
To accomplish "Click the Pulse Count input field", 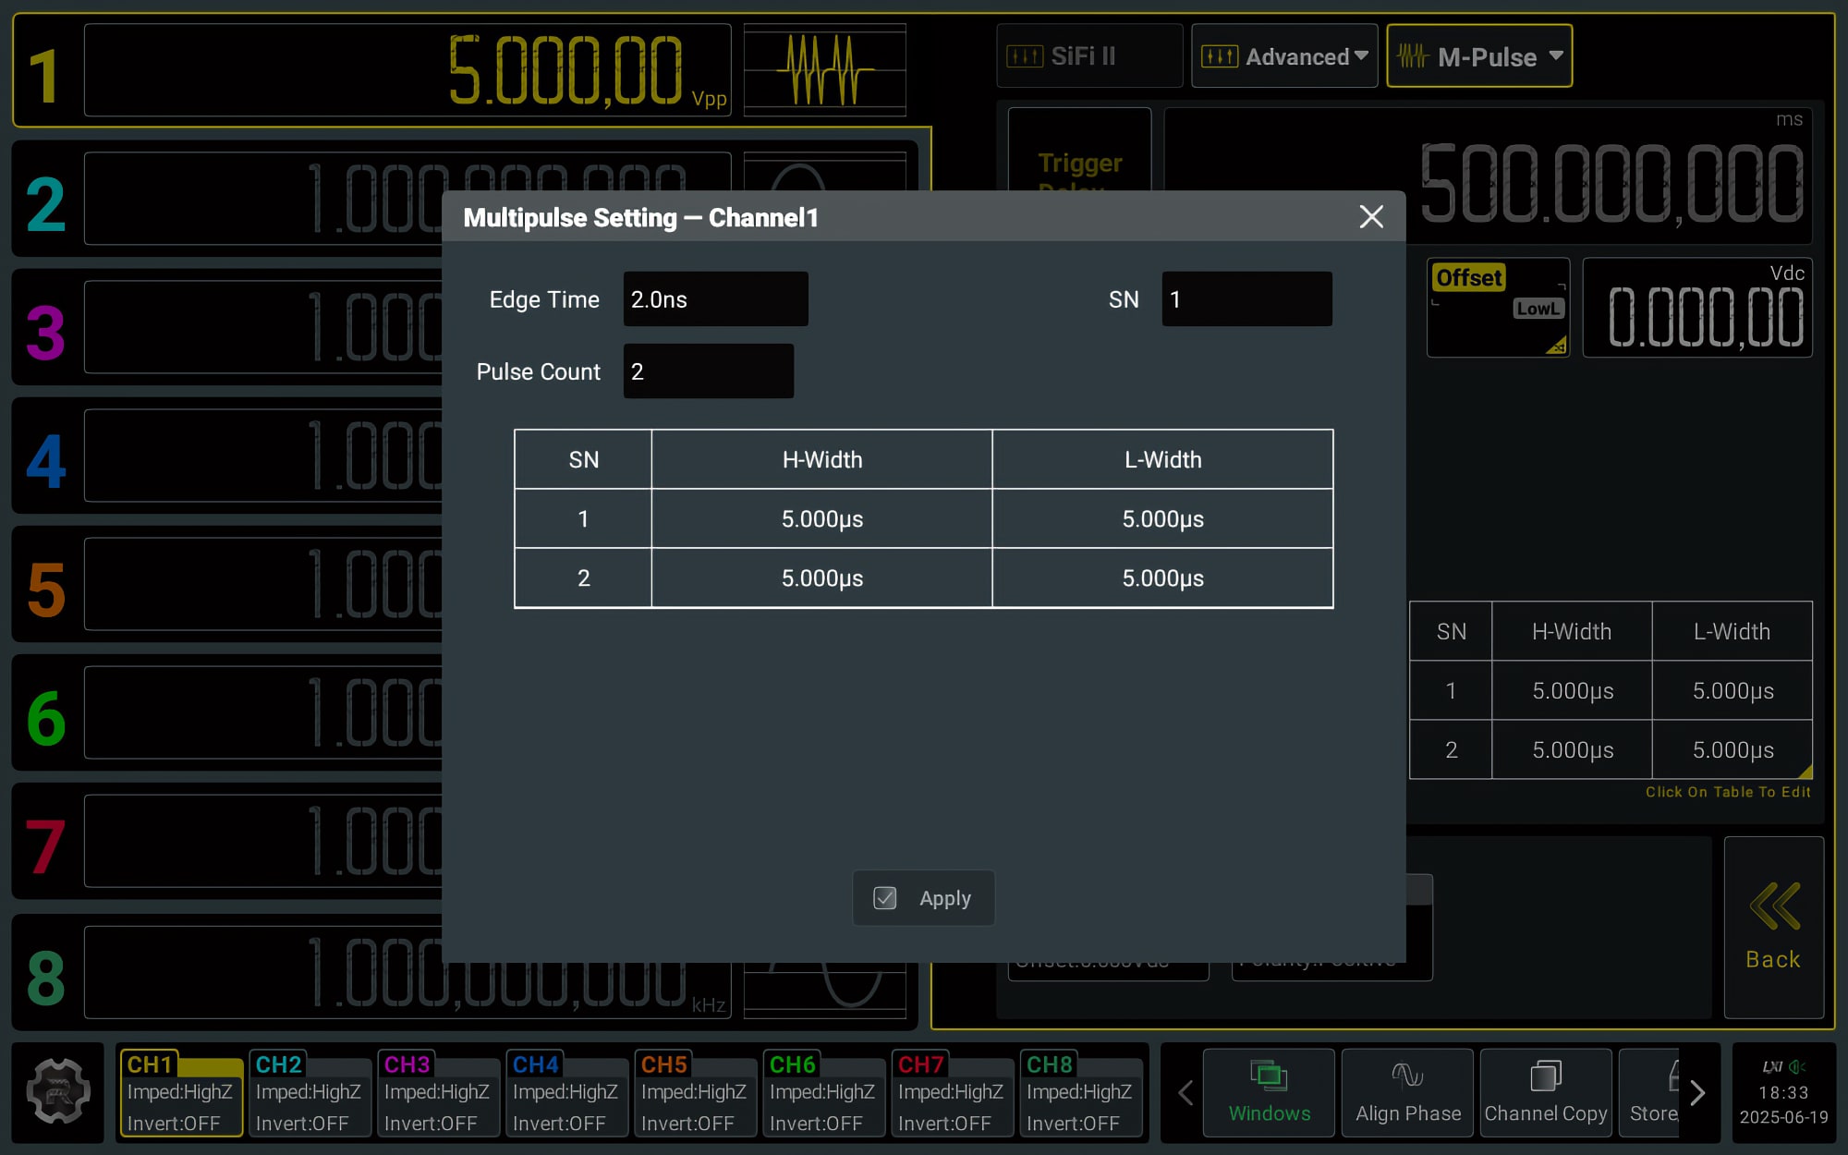I will pyautogui.click(x=708, y=371).
